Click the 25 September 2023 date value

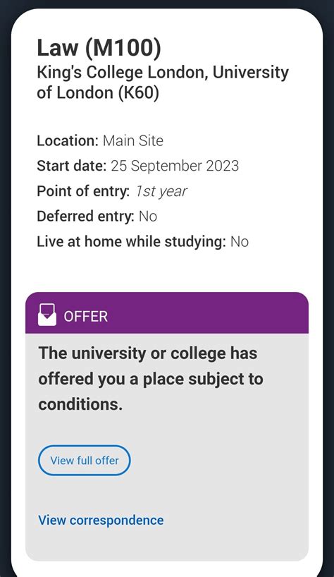175,166
